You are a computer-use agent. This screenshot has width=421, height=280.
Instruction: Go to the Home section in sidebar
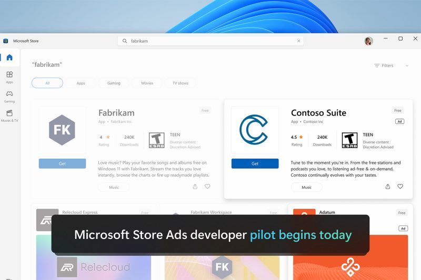pos(9,57)
